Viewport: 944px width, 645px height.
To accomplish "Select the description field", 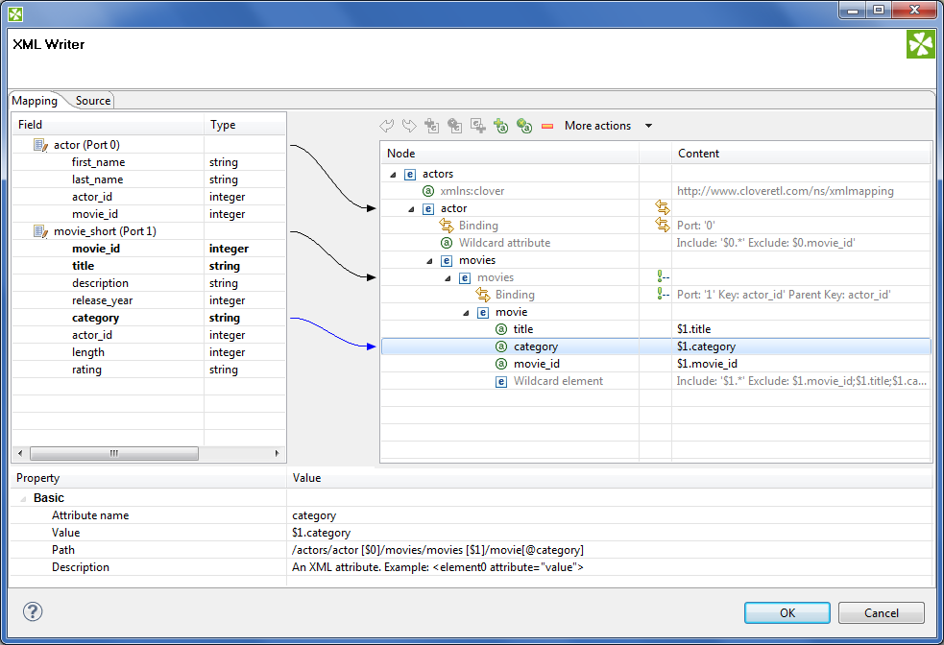I will [100, 283].
